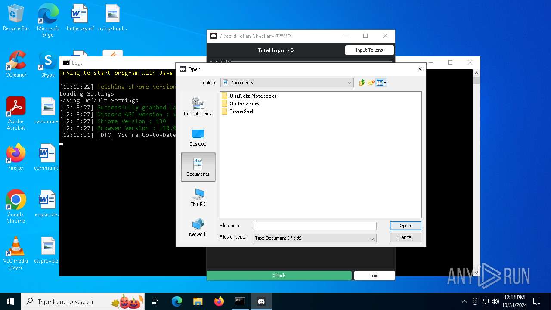Click the taskbar search box

83,301
